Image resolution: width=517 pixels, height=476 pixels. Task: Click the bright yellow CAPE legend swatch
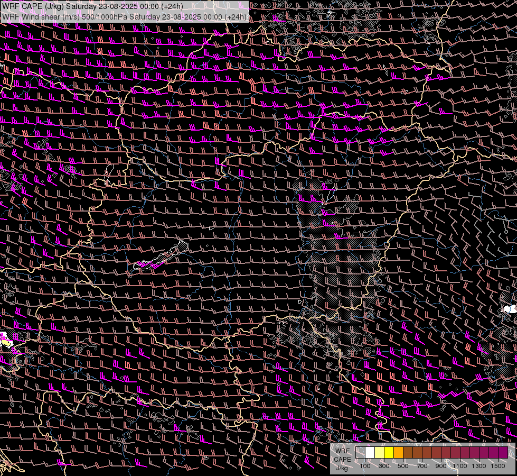click(389, 453)
